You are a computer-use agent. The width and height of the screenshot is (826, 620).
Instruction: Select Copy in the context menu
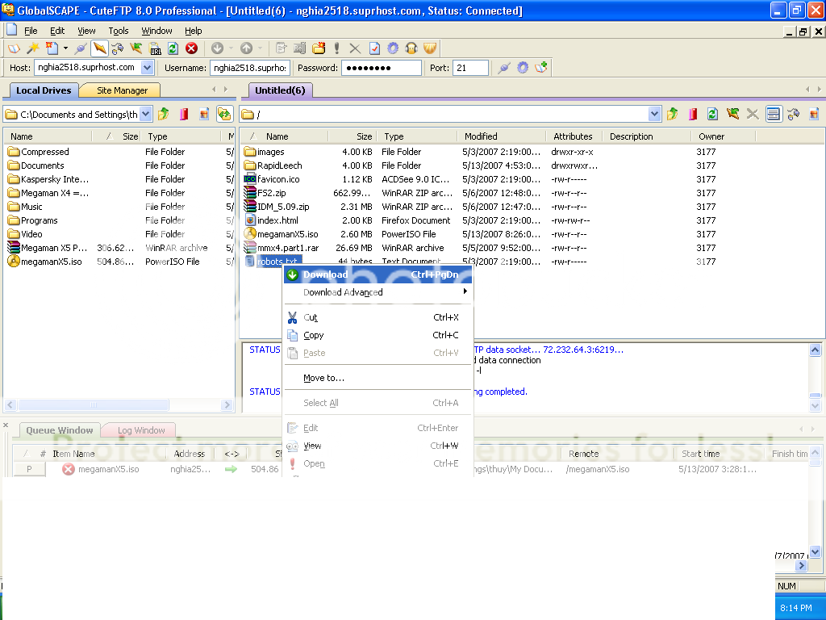pos(314,335)
